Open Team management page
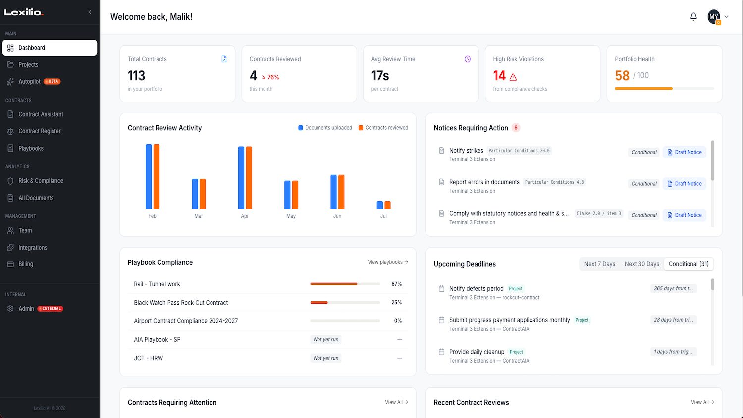Viewport: 743px width, 418px height. pyautogui.click(x=50, y=231)
